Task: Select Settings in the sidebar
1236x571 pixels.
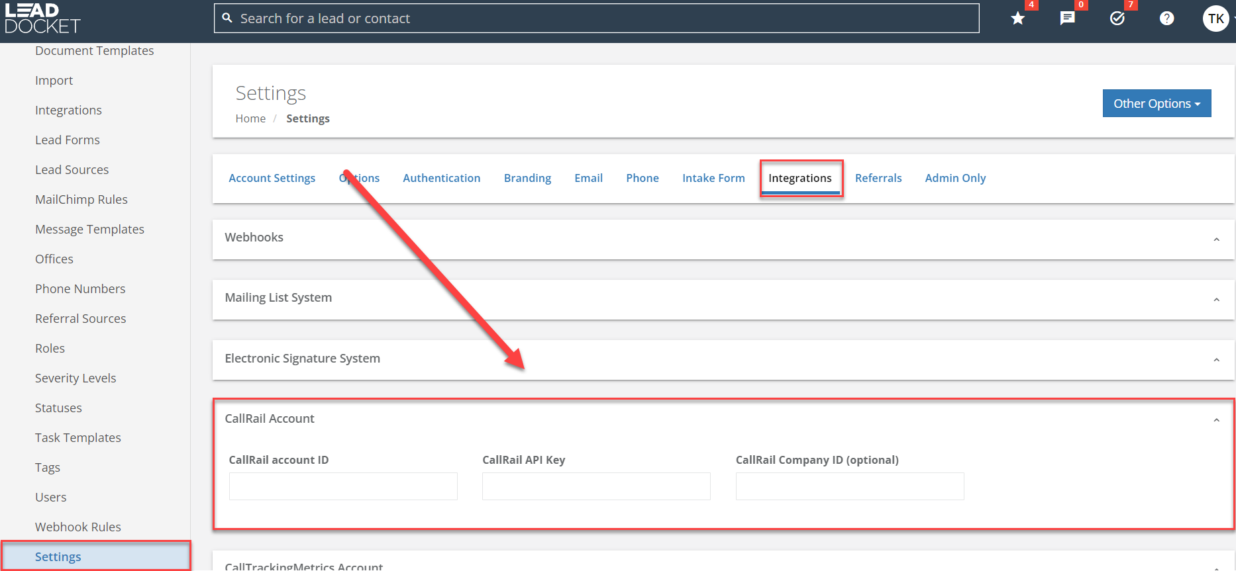Action: [95, 556]
